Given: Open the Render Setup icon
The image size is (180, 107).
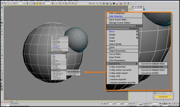Looking at the screenshot, I should click(x=111, y=3).
